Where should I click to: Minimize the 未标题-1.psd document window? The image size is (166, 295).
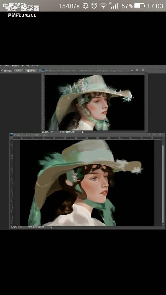point(149,134)
